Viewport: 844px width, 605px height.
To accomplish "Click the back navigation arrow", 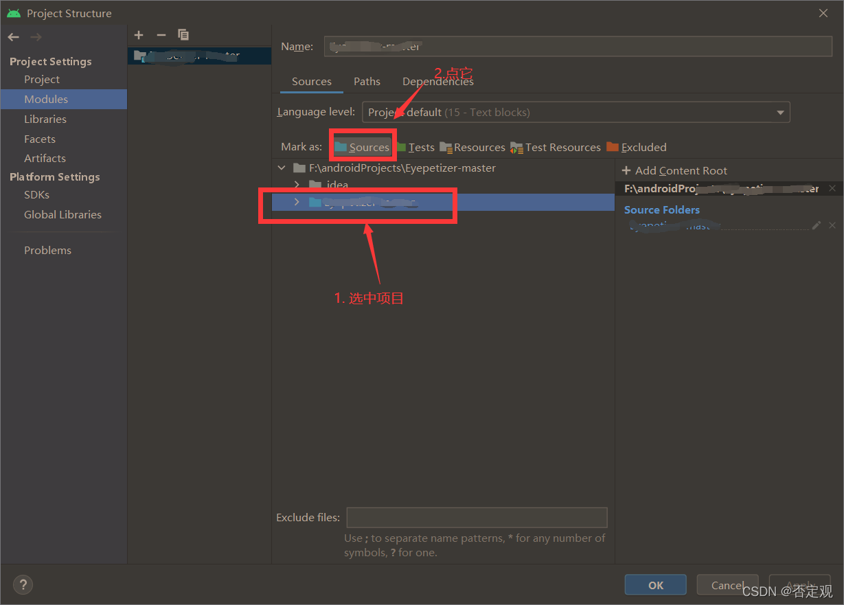I will click(x=12, y=36).
